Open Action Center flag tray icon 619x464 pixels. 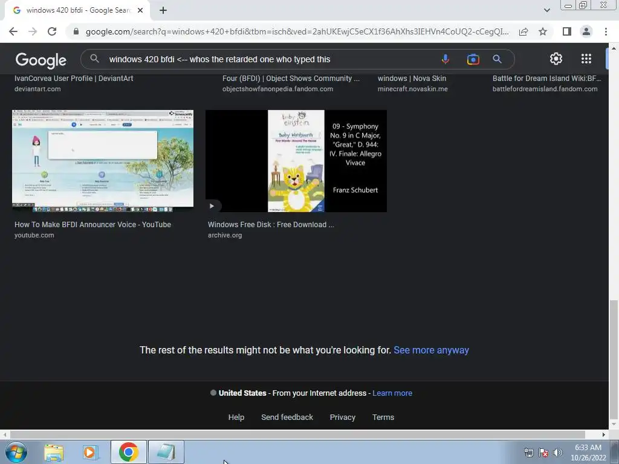tap(543, 453)
